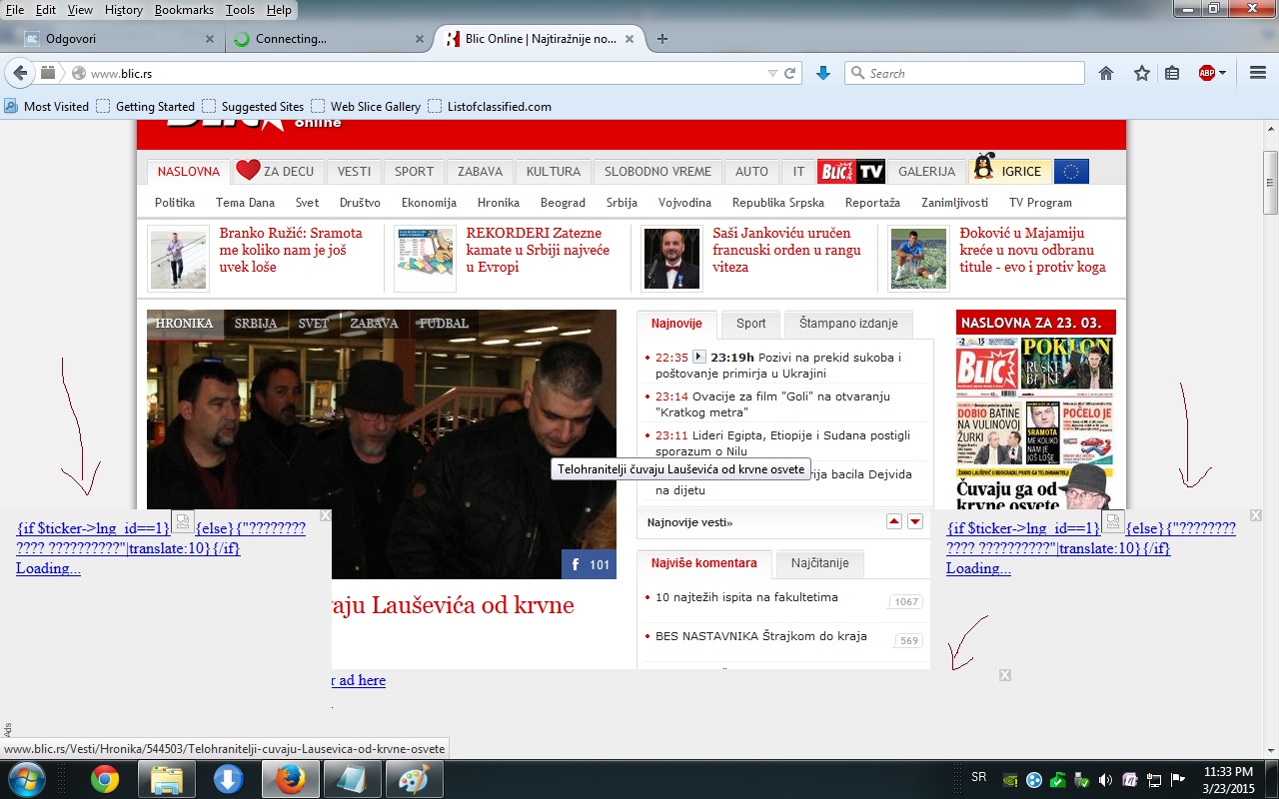Click the Adblock Plus ABP icon

pyautogui.click(x=1207, y=73)
